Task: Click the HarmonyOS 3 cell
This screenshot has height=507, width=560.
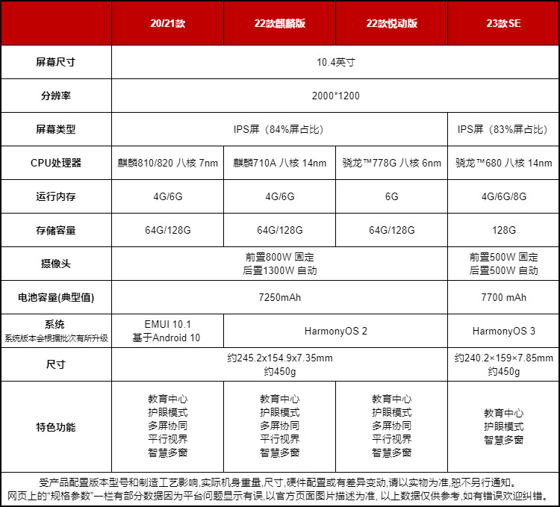Action: (503, 331)
